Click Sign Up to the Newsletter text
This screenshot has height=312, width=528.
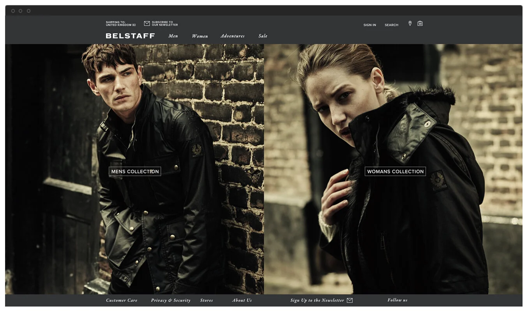pos(317,300)
